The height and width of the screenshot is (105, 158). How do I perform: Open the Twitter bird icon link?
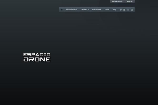(x=121, y=10)
